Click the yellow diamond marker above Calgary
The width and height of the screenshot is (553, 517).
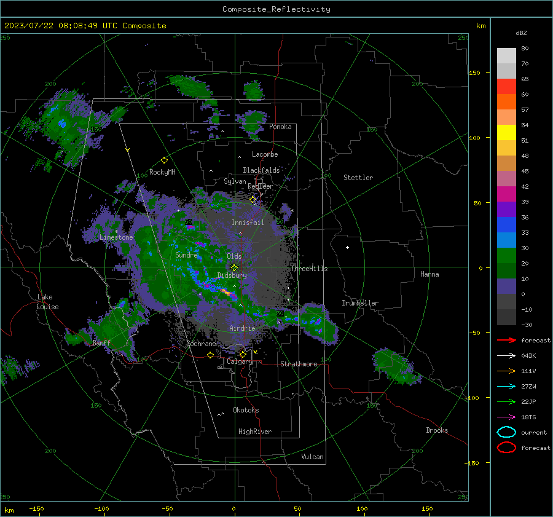243,354
